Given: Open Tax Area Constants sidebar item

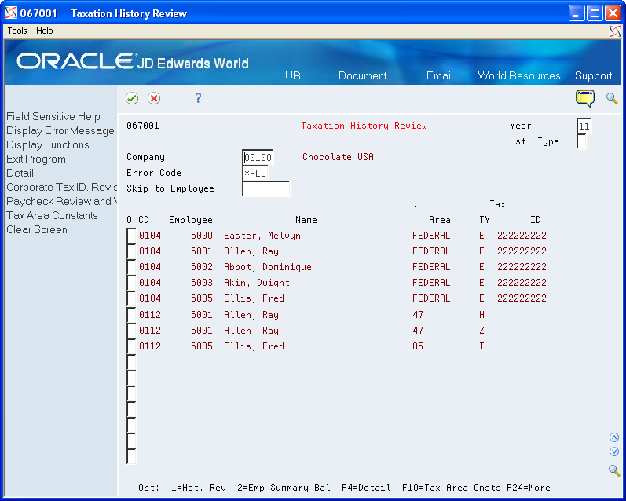Looking at the screenshot, I should click(x=52, y=216).
